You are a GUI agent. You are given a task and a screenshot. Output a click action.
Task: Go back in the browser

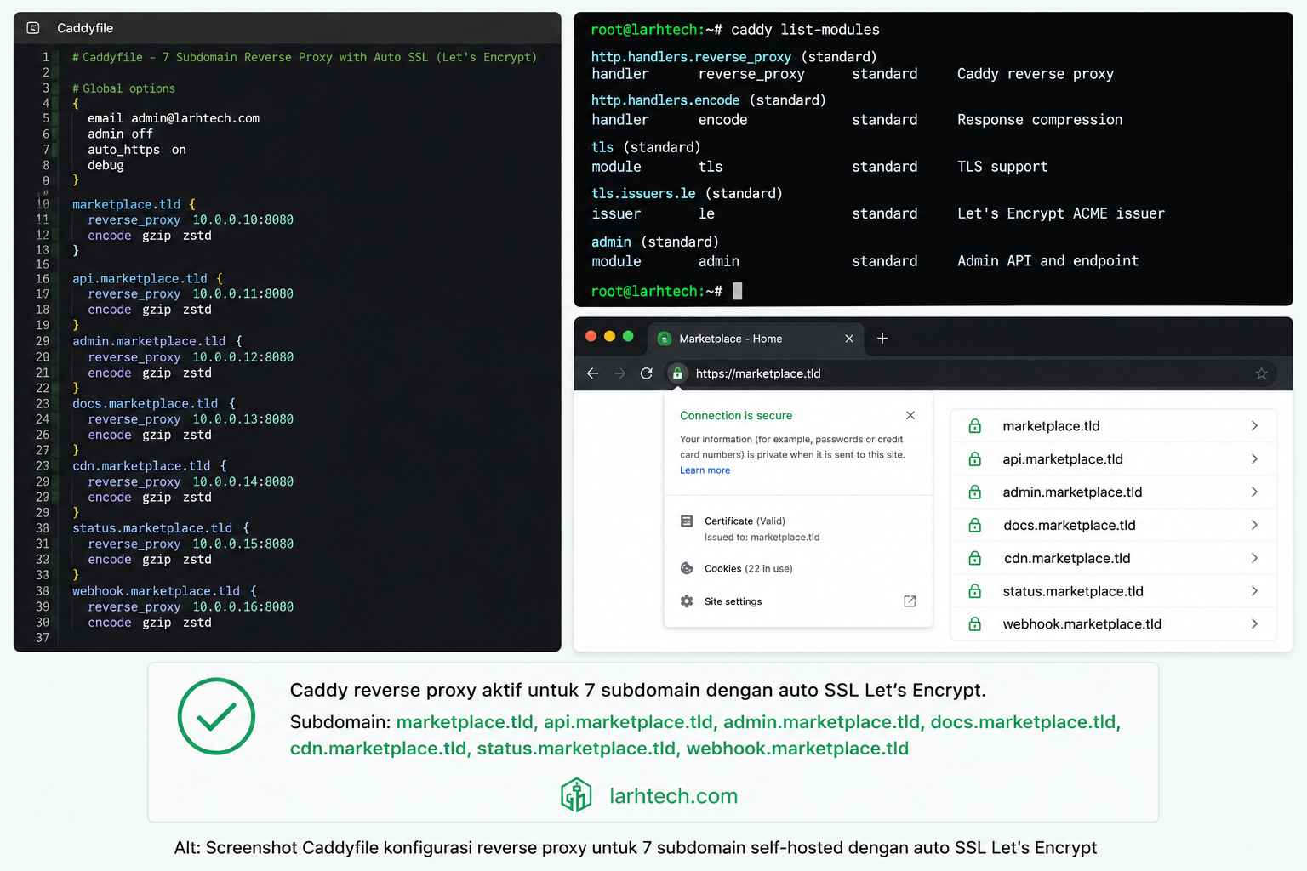[x=593, y=373]
